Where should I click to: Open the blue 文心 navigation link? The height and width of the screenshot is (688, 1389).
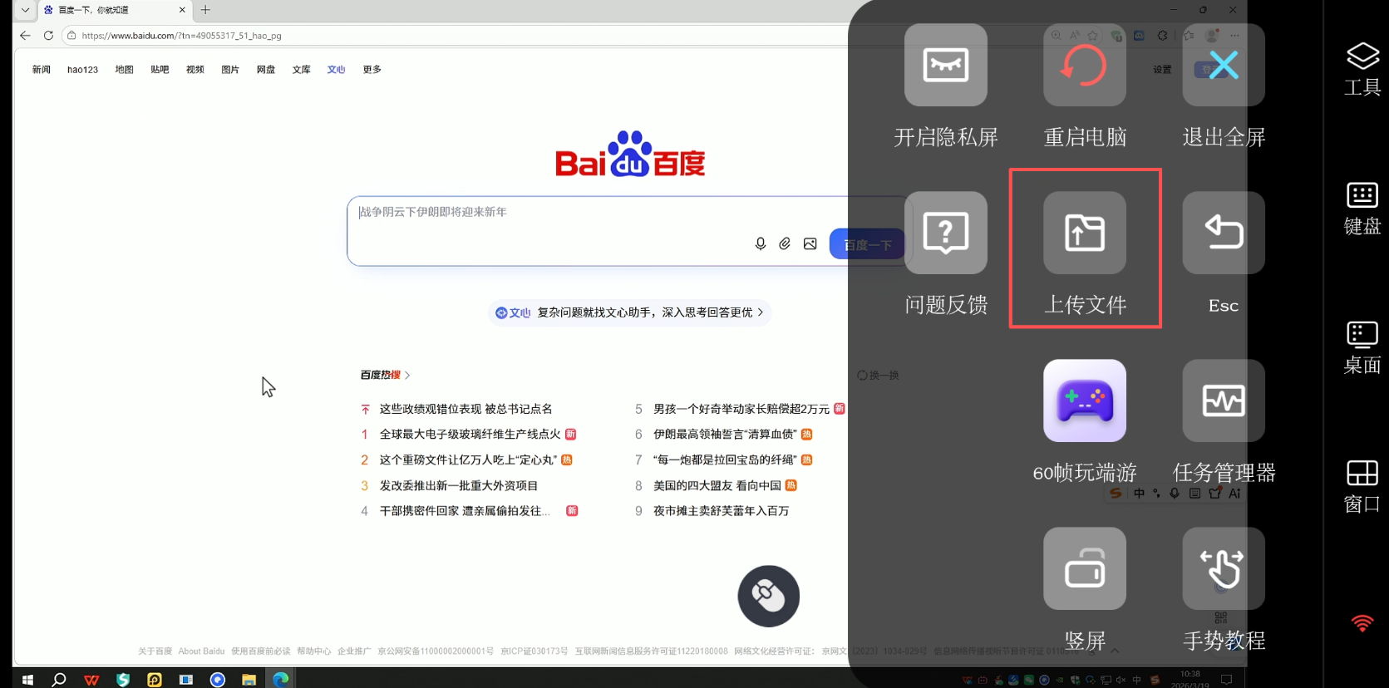coord(336,70)
